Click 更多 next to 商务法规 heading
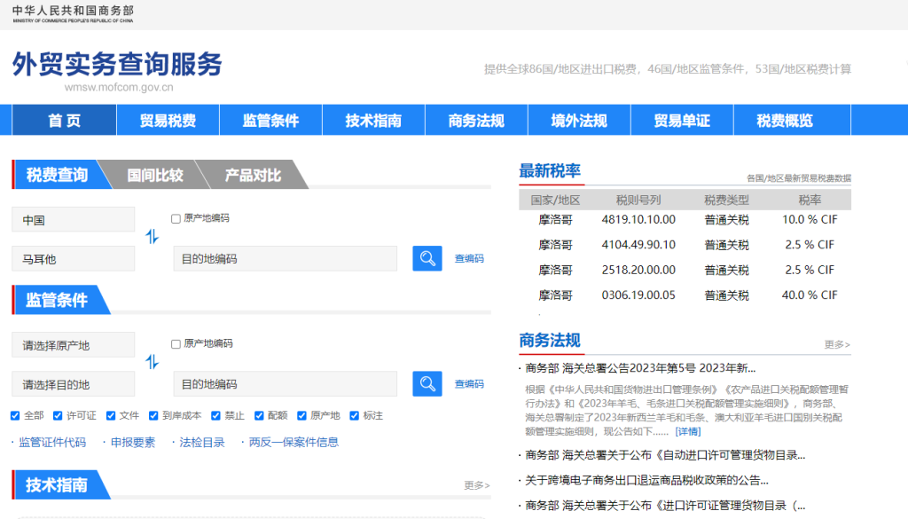The image size is (908, 519). point(837,344)
